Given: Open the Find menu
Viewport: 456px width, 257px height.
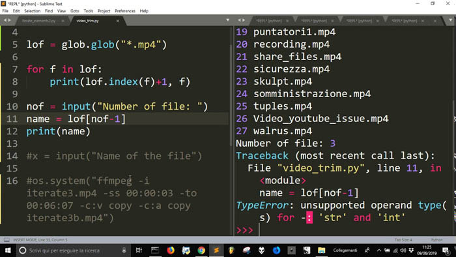Looking at the screenshot, I should tap(49, 11).
